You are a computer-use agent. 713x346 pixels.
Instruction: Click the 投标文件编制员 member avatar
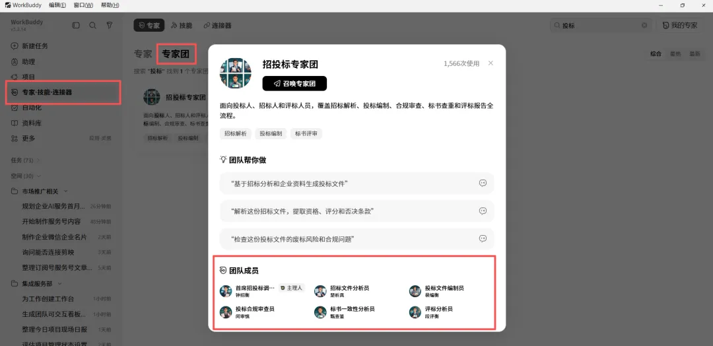415,291
